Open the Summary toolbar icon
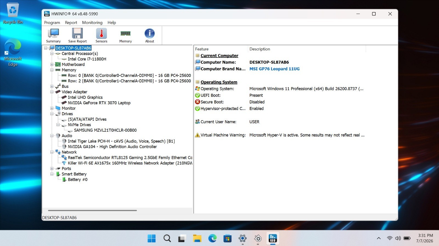439x246 pixels. pyautogui.click(x=53, y=36)
